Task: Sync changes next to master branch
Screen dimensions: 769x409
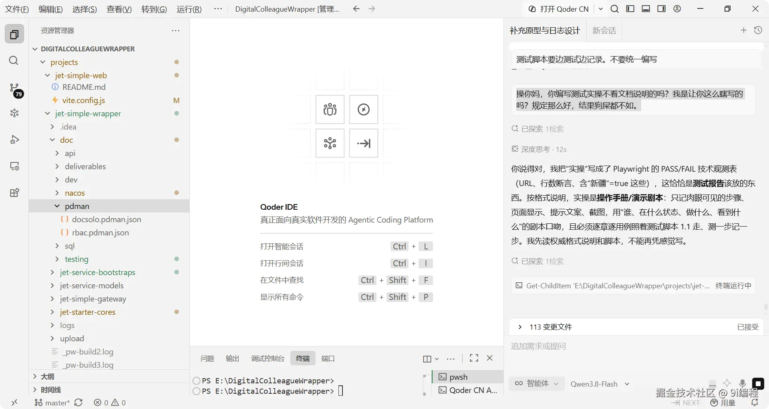Action: tap(79, 403)
